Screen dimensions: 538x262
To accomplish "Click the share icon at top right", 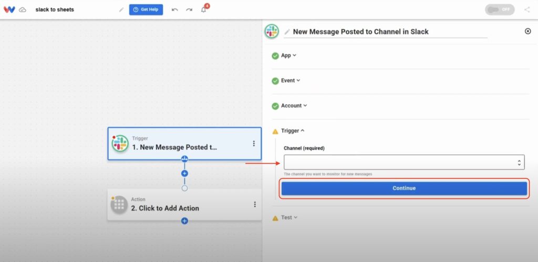I will click(x=527, y=9).
